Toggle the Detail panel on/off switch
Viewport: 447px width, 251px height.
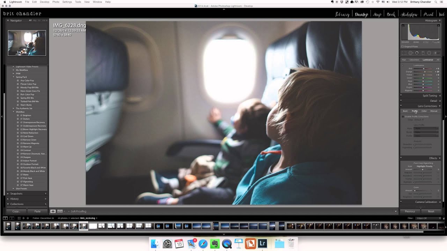coord(401,101)
